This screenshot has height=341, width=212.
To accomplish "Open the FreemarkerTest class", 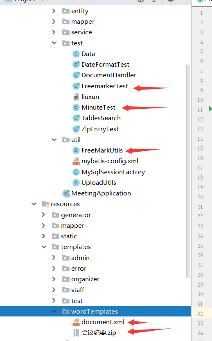I will click(x=105, y=86).
